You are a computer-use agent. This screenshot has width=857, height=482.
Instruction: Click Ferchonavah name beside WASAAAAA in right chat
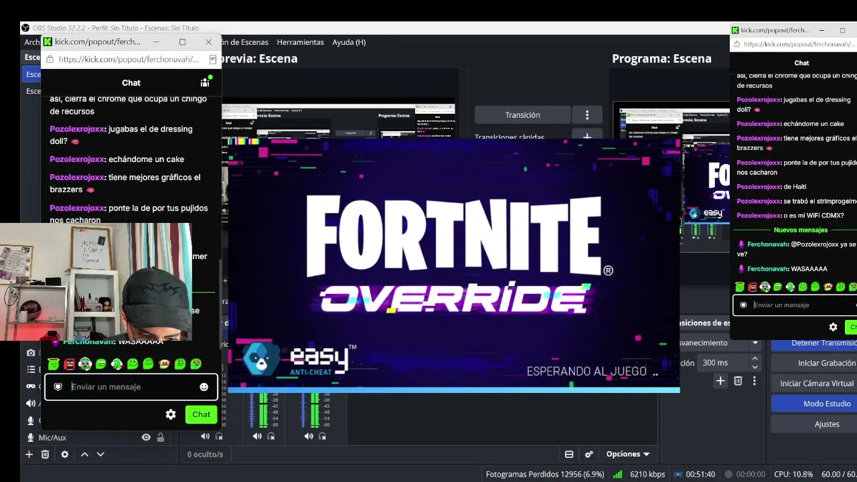tap(767, 269)
